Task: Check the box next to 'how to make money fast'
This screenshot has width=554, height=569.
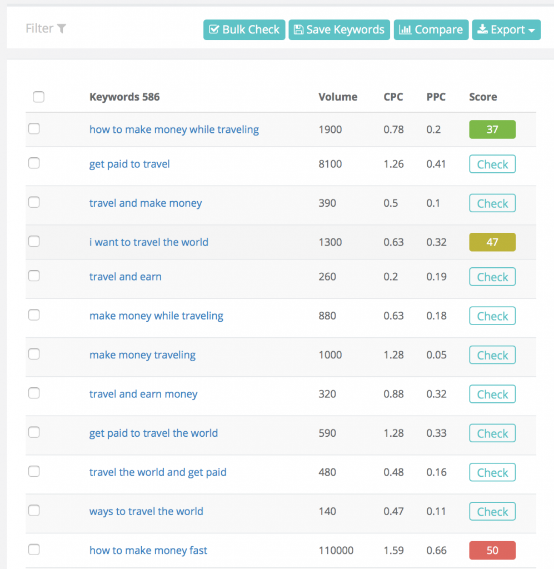Action: coord(34,549)
